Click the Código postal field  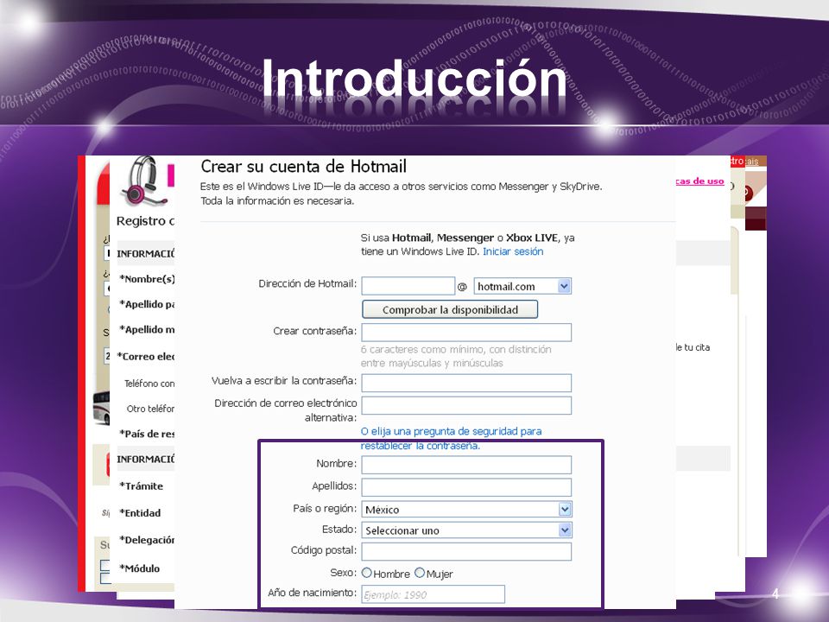(x=466, y=551)
